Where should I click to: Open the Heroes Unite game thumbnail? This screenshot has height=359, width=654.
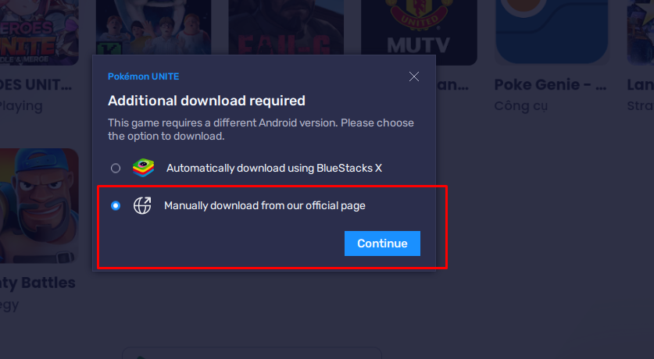pyautogui.click(x=39, y=33)
